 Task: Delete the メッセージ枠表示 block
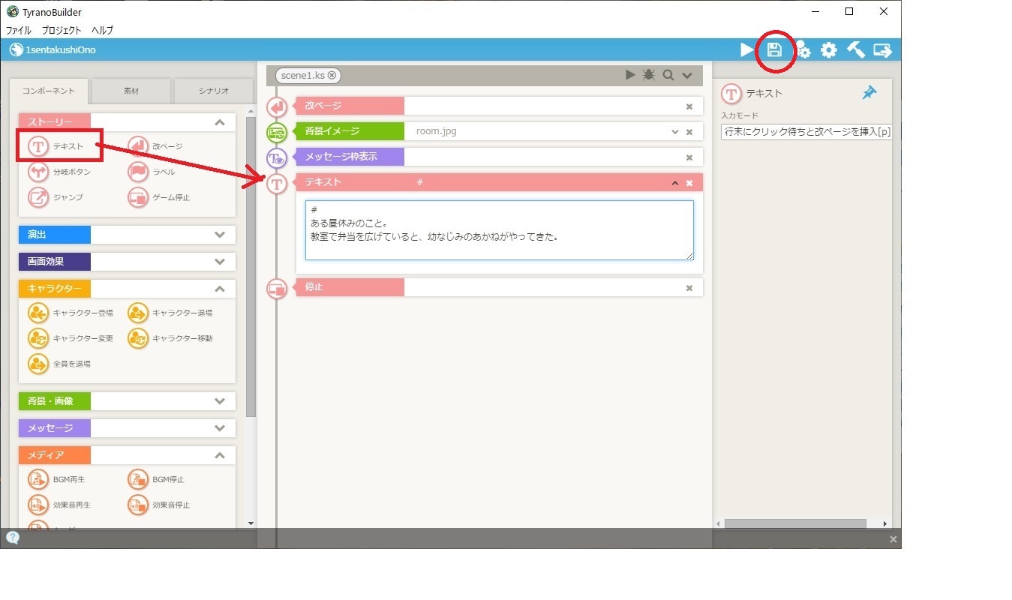pyautogui.click(x=689, y=157)
